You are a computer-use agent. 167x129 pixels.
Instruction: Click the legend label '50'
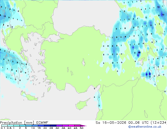pyautogui.click(x=82, y=128)
